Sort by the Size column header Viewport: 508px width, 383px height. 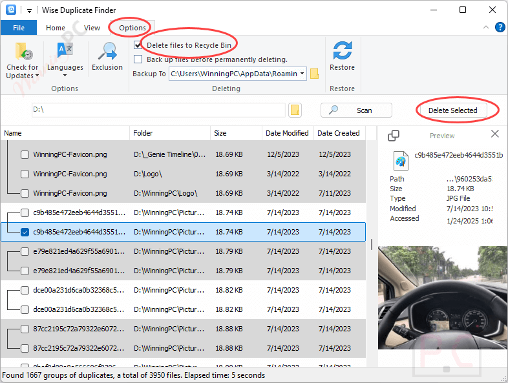236,133
